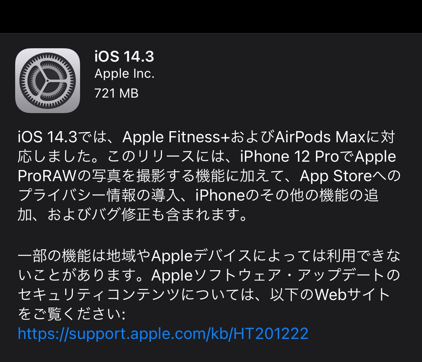Tap the words AirPods Max in the description

(320, 137)
